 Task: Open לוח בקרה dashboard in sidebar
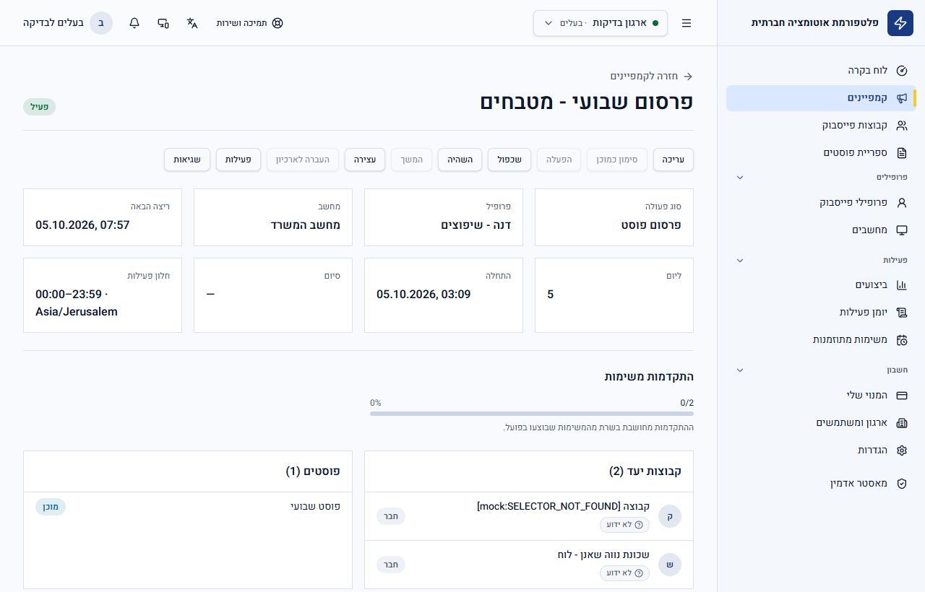pyautogui.click(x=821, y=71)
